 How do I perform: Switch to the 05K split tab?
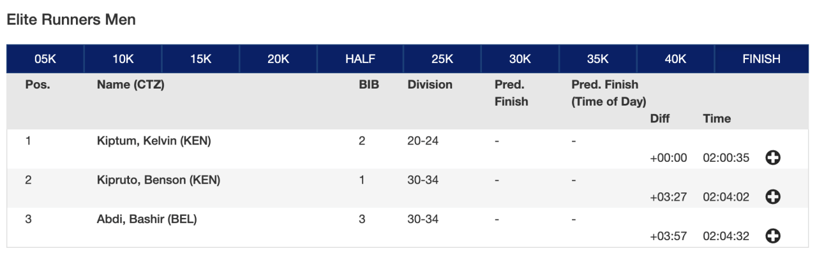click(45, 59)
